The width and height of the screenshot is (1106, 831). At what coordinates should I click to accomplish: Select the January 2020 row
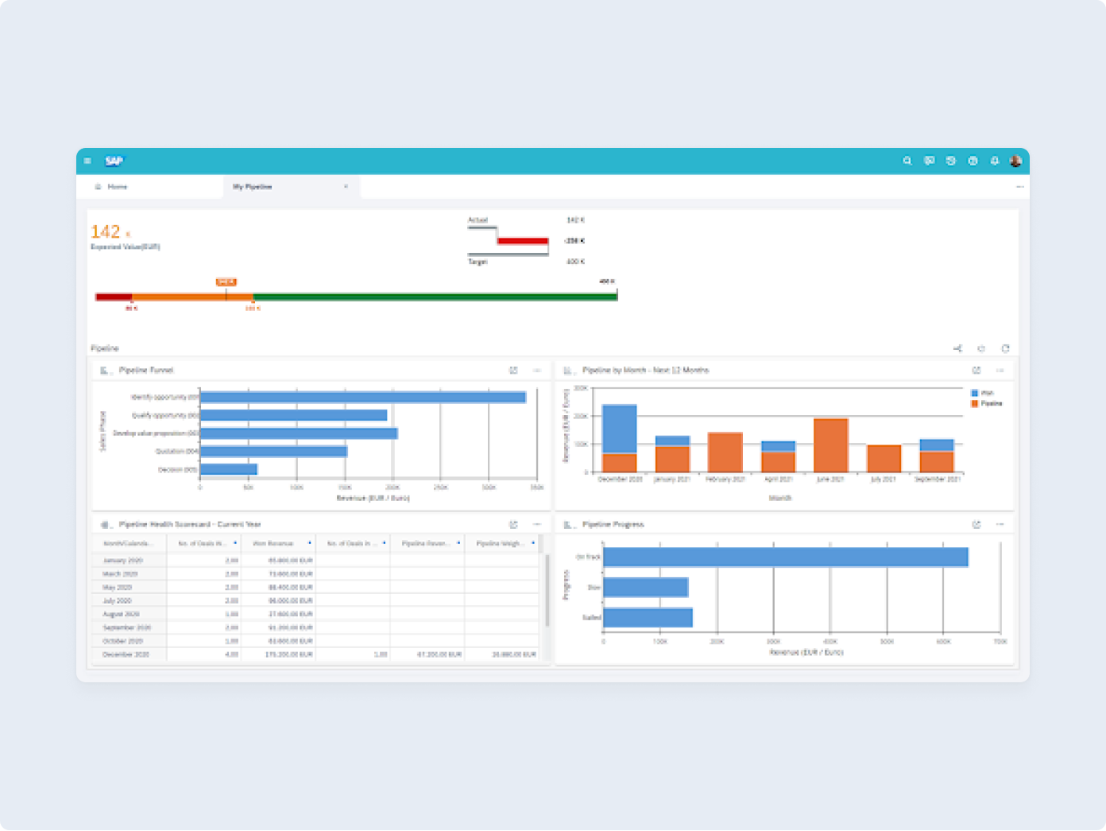point(316,561)
